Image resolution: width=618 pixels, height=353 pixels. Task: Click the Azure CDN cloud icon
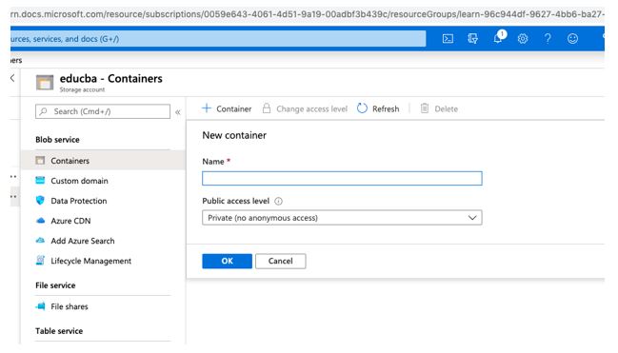click(40, 221)
